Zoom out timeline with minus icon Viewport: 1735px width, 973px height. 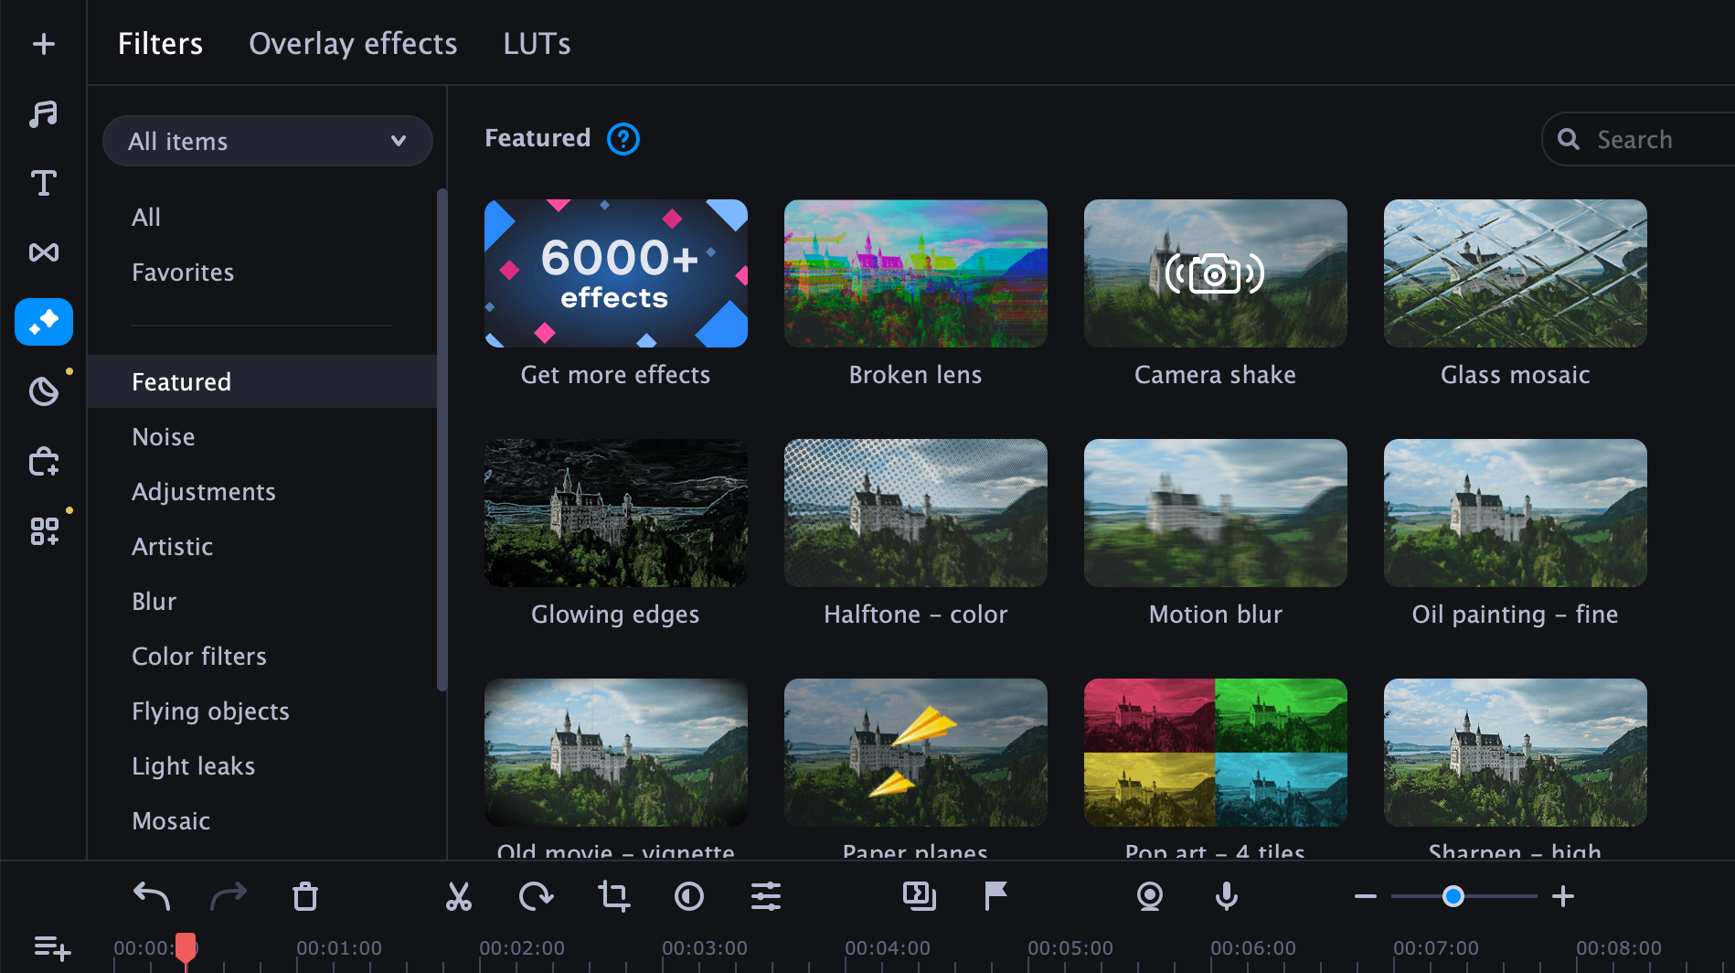1366,896
